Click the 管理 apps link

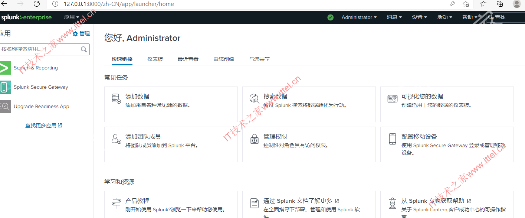pos(85,34)
